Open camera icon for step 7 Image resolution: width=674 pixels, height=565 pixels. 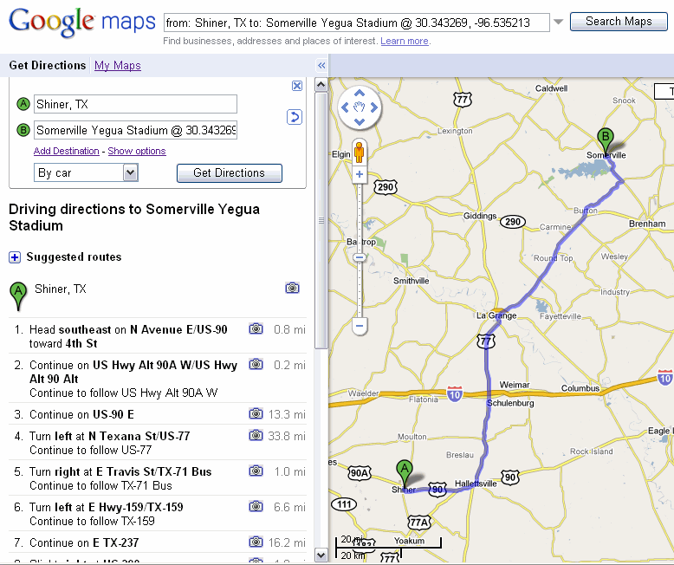click(256, 542)
